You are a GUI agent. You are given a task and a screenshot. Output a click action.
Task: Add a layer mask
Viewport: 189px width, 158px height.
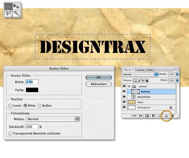point(147,116)
